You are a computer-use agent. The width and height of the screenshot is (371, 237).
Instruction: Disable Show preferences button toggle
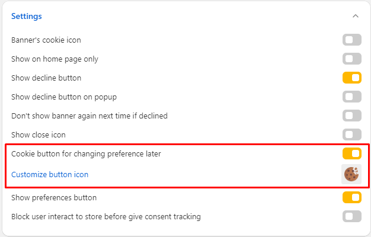[351, 197]
